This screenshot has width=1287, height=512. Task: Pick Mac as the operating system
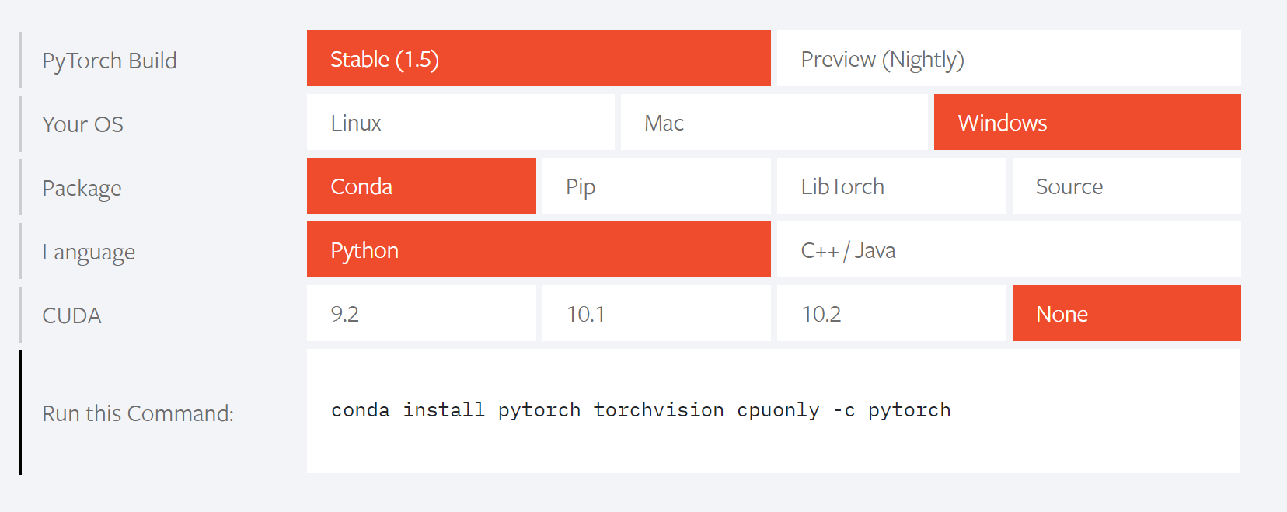coord(773,123)
